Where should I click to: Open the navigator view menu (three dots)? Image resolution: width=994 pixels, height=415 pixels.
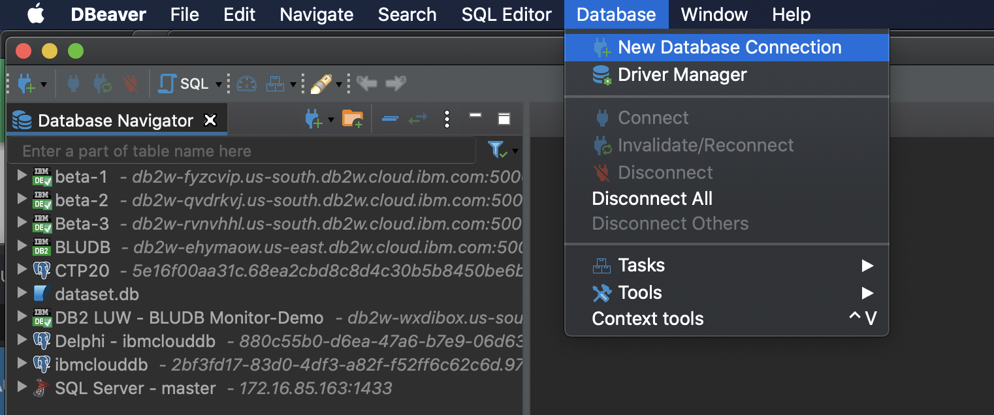(447, 119)
